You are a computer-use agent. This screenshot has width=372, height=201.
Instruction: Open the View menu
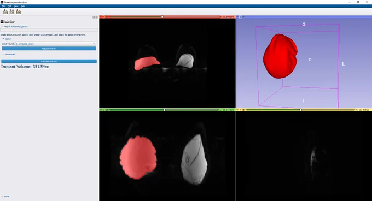16,7
